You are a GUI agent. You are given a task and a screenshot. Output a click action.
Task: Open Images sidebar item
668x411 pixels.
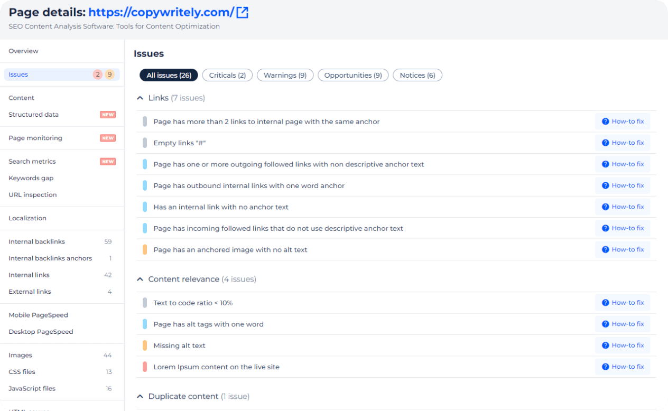[x=20, y=356]
